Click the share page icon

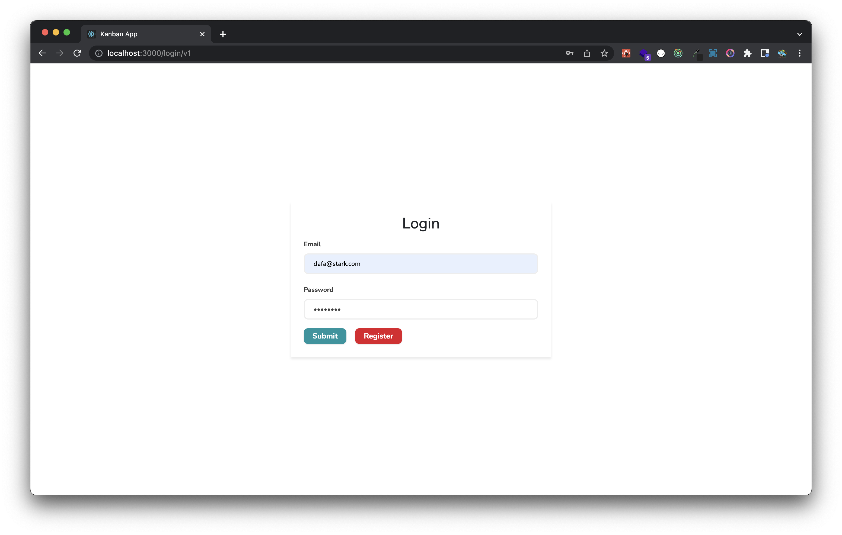click(x=587, y=53)
